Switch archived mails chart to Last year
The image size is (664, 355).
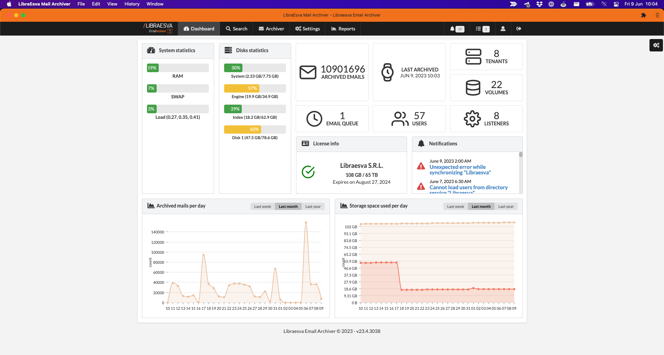(x=313, y=207)
